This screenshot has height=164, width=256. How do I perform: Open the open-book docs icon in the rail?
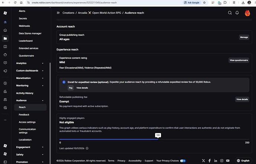click(x=5, y=46)
